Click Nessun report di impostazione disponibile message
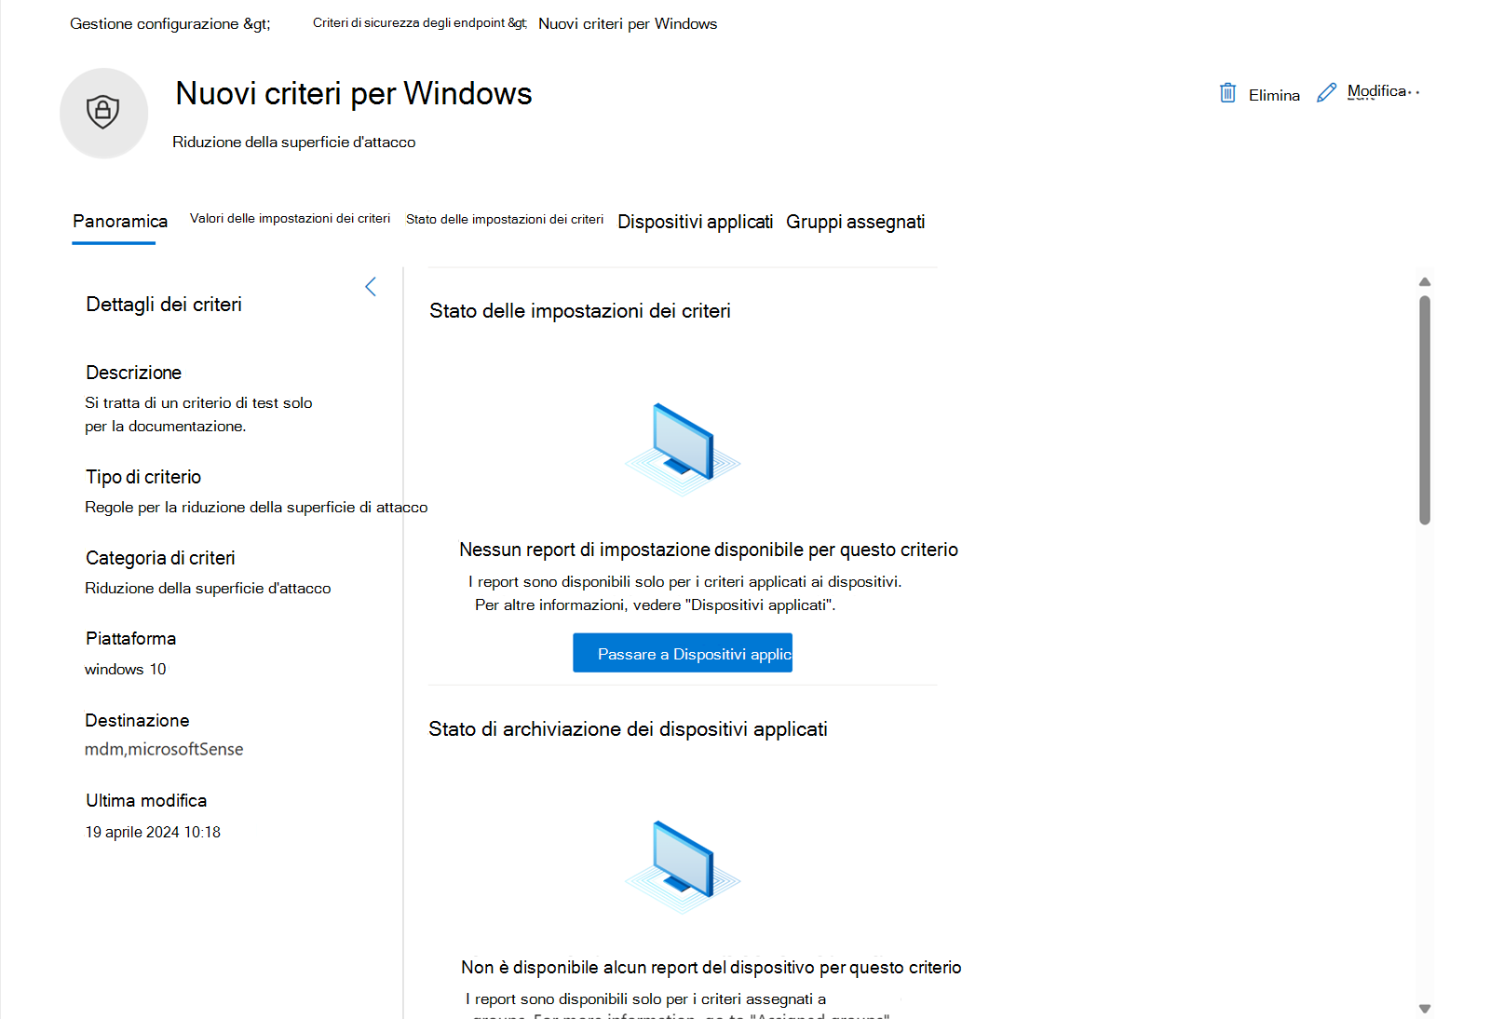This screenshot has width=1490, height=1019. pyautogui.click(x=709, y=550)
